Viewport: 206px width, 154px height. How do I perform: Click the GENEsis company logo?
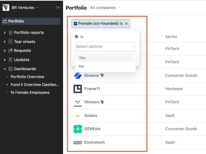tap(78, 129)
